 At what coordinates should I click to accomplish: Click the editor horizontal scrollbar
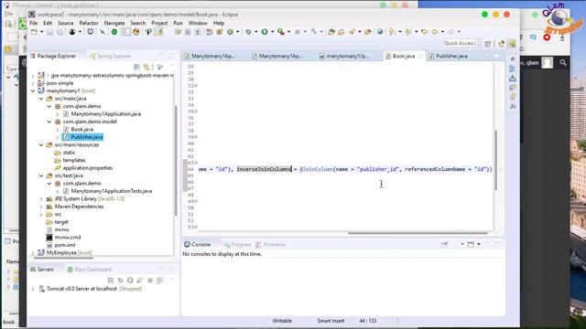coord(418,233)
